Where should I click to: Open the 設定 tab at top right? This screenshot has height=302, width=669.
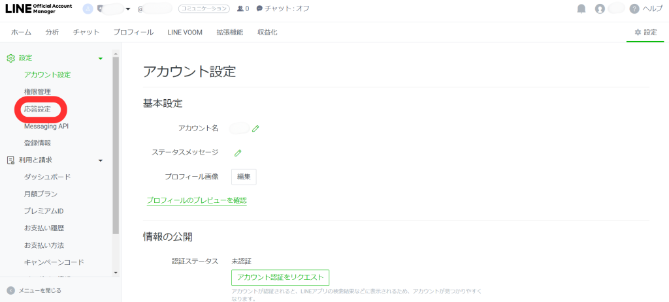[645, 32]
